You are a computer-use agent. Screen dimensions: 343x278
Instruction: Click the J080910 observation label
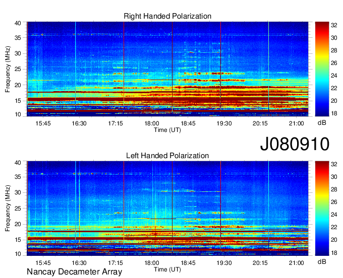coord(295,144)
